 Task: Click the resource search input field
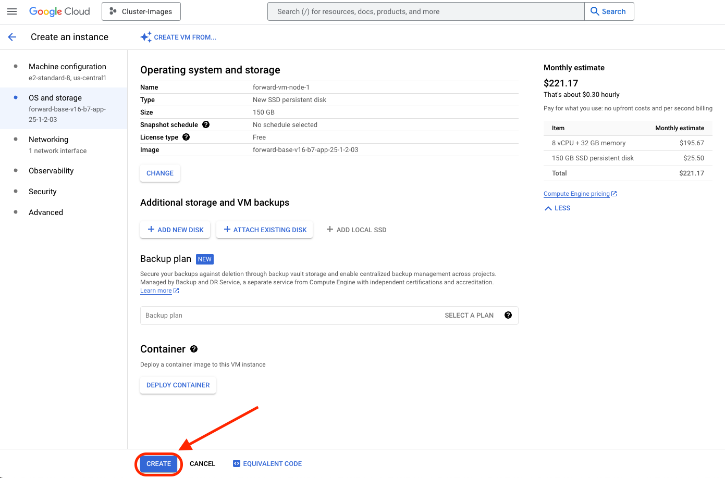tap(425, 11)
